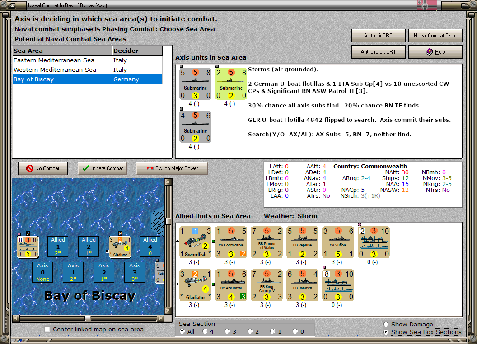Select Eastern Mediterranean Sea row
Viewport: 477px width, 344px height.
click(x=87, y=60)
